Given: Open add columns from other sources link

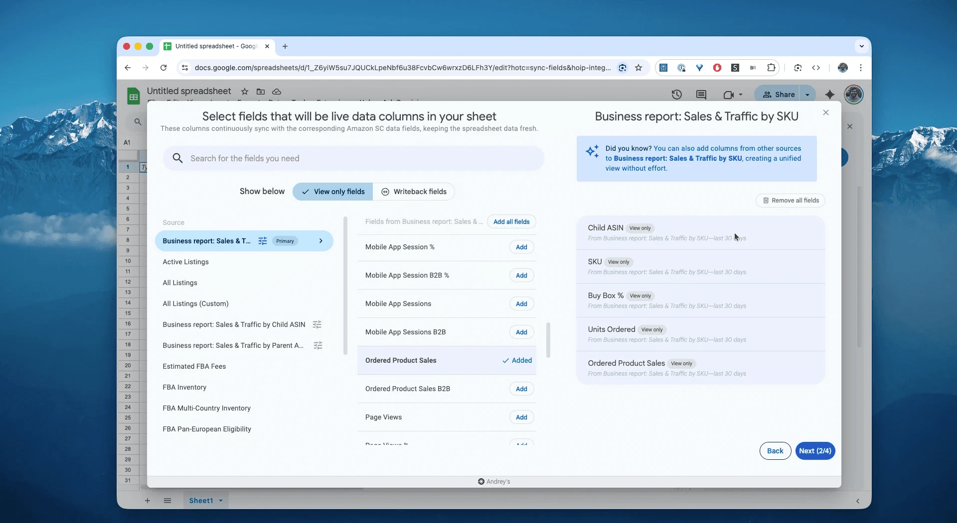Looking at the screenshot, I should (703, 158).
